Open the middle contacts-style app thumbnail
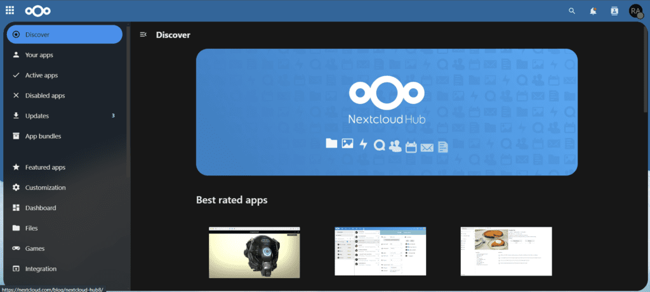The image size is (650, 292). click(380, 251)
